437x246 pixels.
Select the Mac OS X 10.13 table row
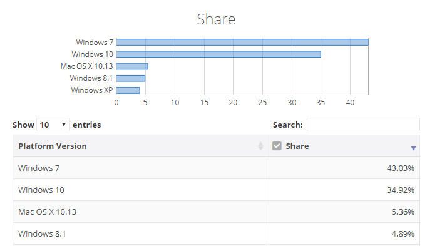click(216, 212)
